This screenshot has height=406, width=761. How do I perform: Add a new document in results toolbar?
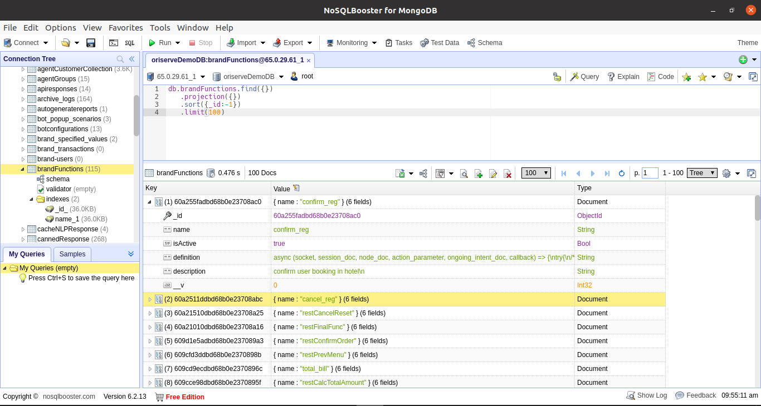pos(478,174)
